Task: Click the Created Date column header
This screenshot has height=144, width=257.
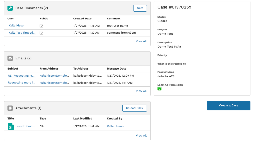Action: [x=82, y=18]
